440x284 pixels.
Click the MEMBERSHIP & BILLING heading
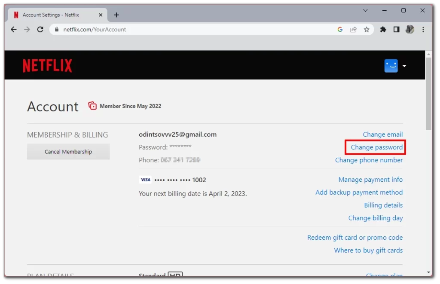(67, 135)
